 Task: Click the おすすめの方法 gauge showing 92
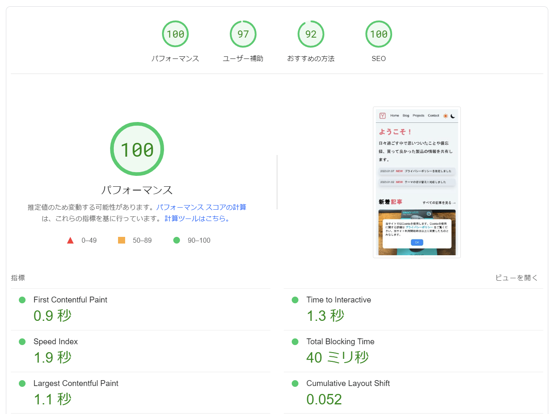click(311, 34)
